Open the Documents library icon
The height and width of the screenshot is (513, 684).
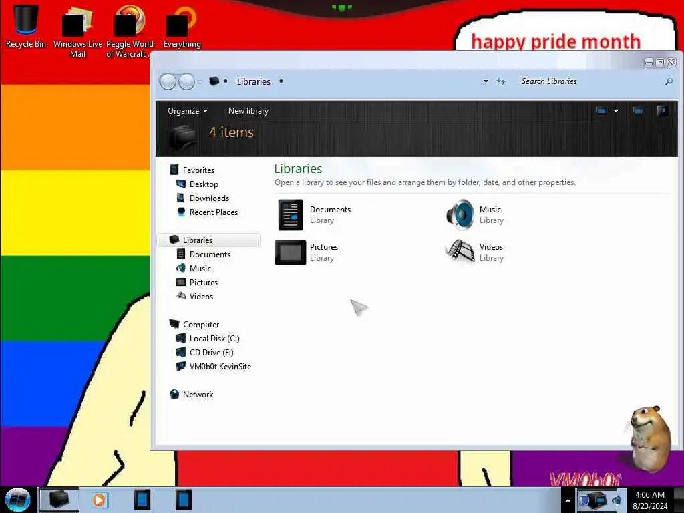coord(290,214)
